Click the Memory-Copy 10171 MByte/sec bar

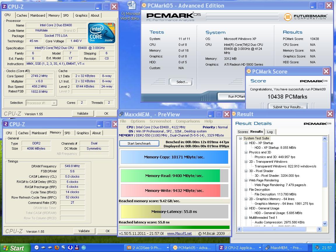pyautogui.click(x=174, y=157)
